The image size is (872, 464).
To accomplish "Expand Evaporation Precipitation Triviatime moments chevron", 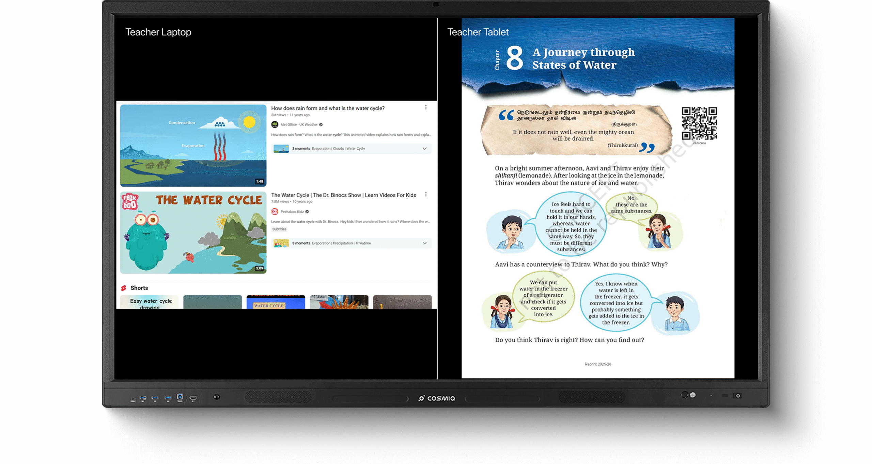I will coord(424,243).
